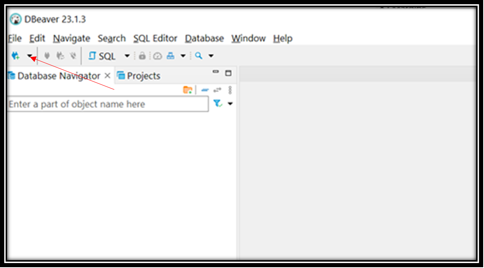Click the Connect plug icon in toolbar
This screenshot has width=484, height=268.
click(47, 56)
